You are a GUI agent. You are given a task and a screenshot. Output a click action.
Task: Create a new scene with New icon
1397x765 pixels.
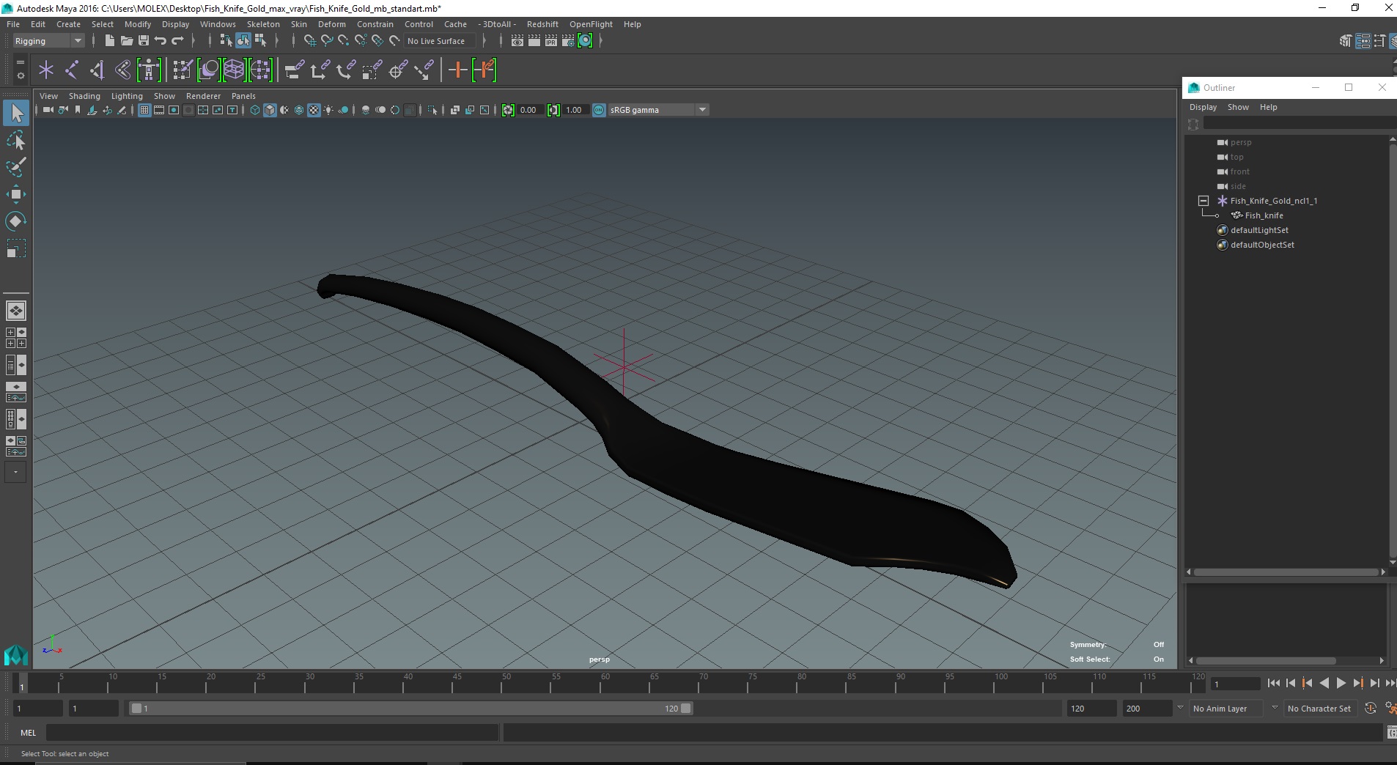[x=109, y=41]
